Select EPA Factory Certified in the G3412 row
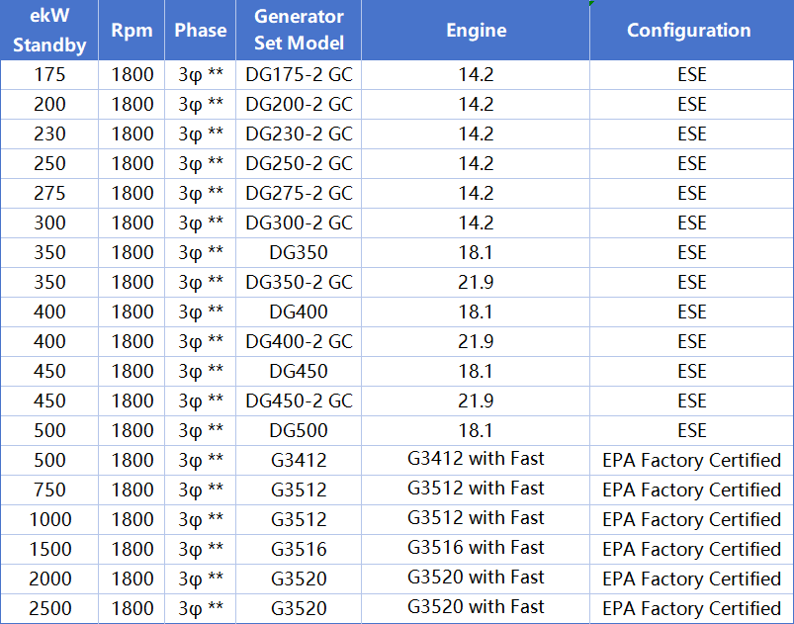This screenshot has height=624, width=794. pos(692,461)
